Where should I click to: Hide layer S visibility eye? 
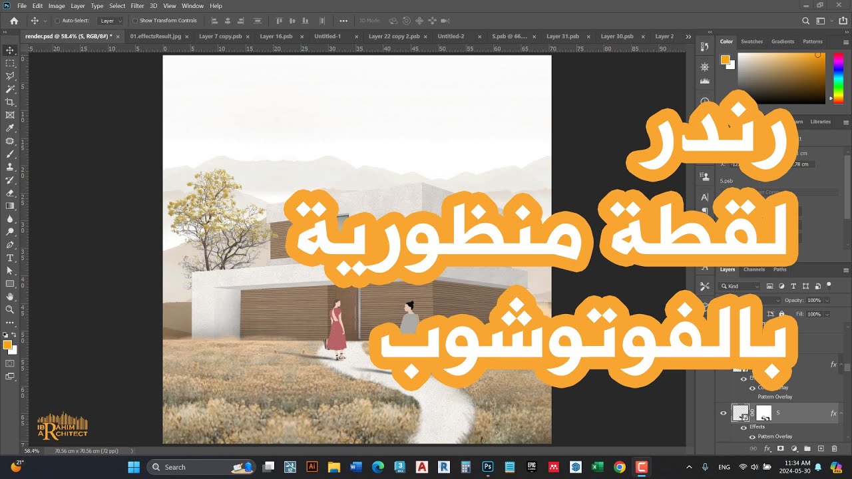click(724, 413)
